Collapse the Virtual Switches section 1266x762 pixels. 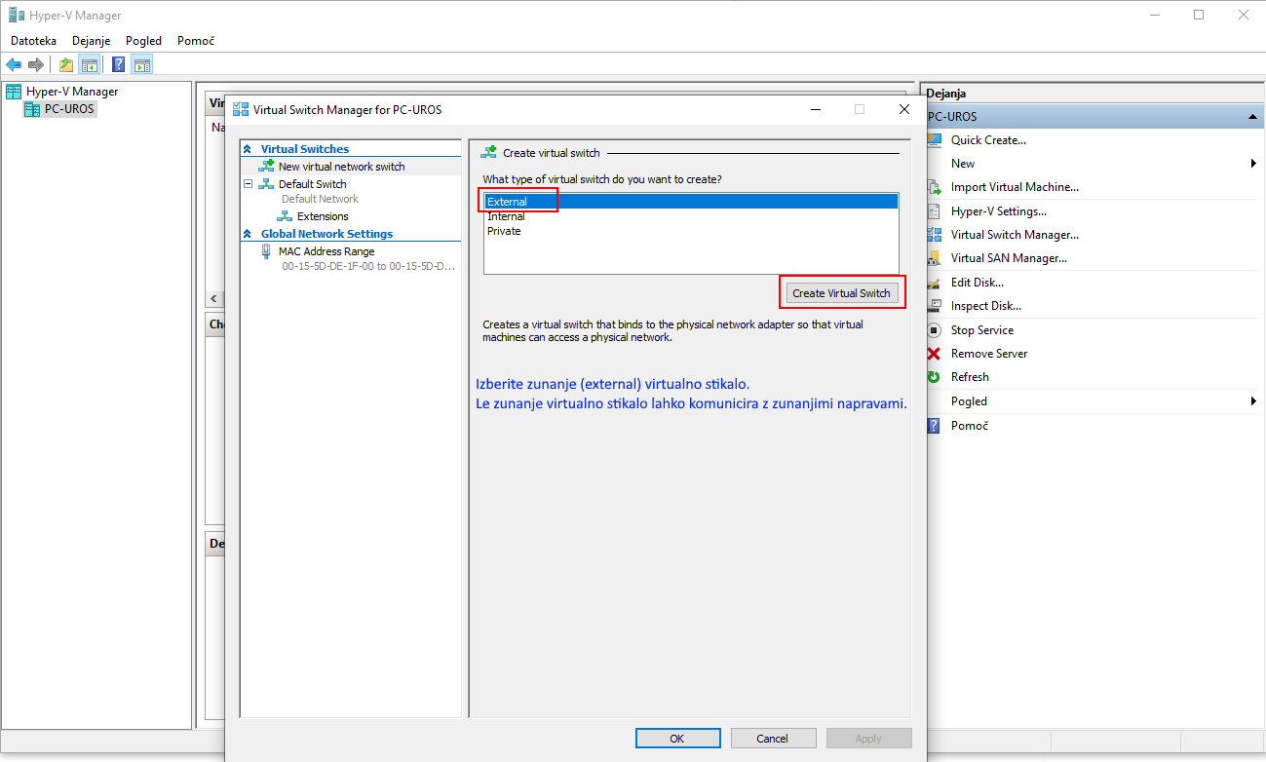pos(248,149)
